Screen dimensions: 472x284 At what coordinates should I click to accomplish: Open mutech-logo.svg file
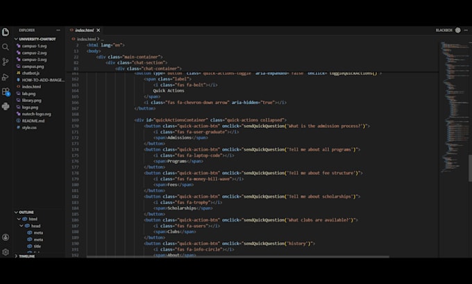click(x=36, y=114)
